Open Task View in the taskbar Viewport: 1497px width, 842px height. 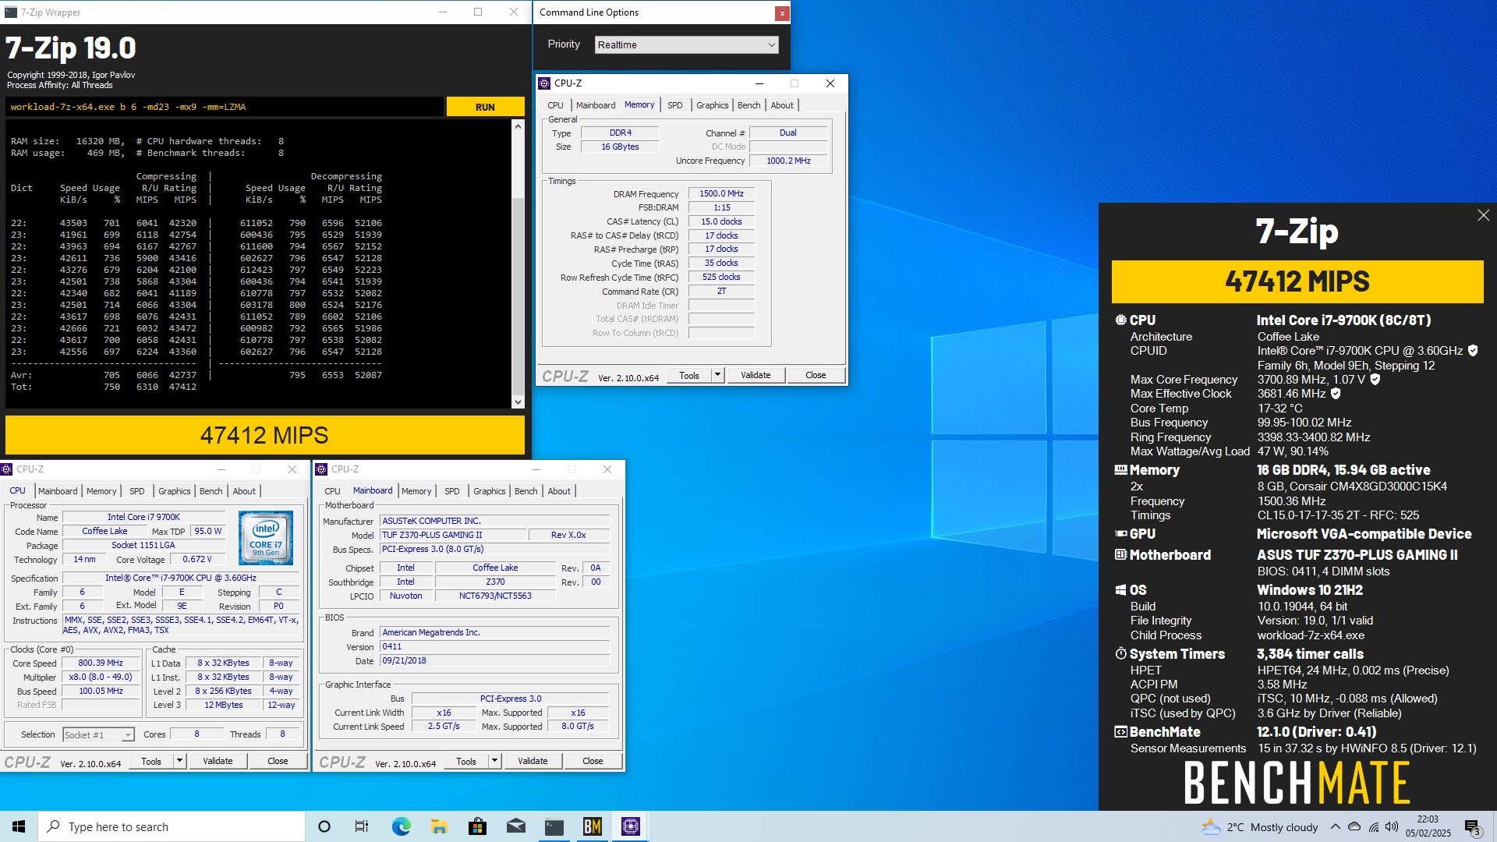[362, 826]
